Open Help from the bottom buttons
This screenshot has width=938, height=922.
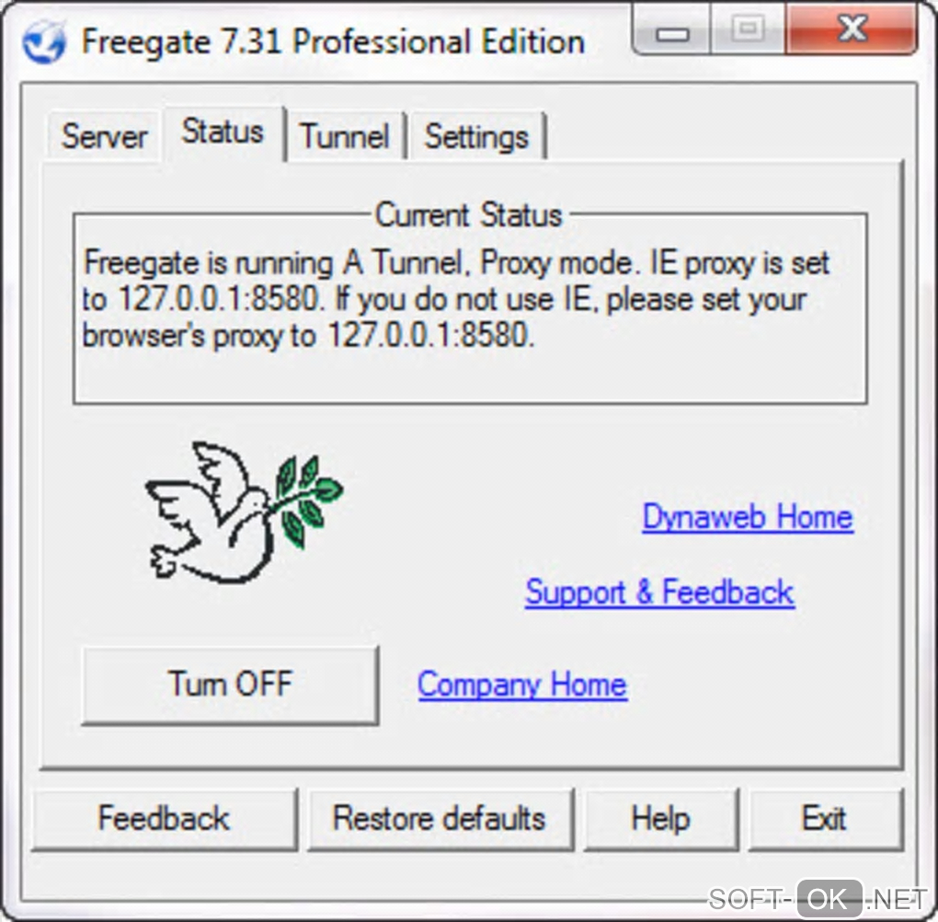click(x=661, y=818)
